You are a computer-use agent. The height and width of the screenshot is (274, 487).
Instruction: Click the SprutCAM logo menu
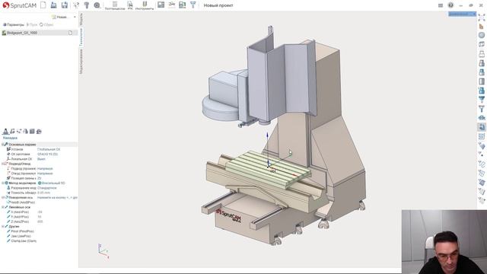tap(19, 5)
